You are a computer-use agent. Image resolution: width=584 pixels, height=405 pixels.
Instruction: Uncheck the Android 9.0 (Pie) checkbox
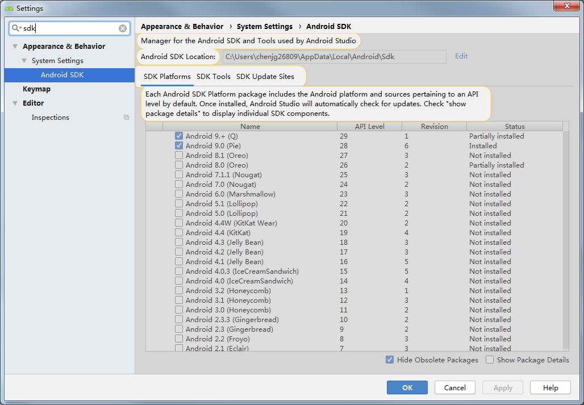click(179, 145)
